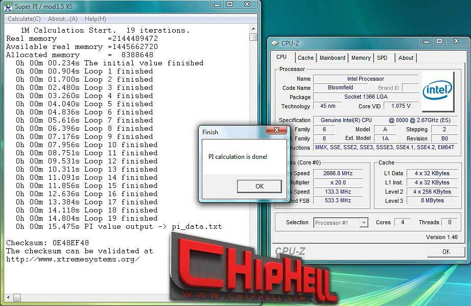The image size is (471, 306).
Task: Click the Level 2 value 4 x 256 KBytes
Action: point(432,192)
